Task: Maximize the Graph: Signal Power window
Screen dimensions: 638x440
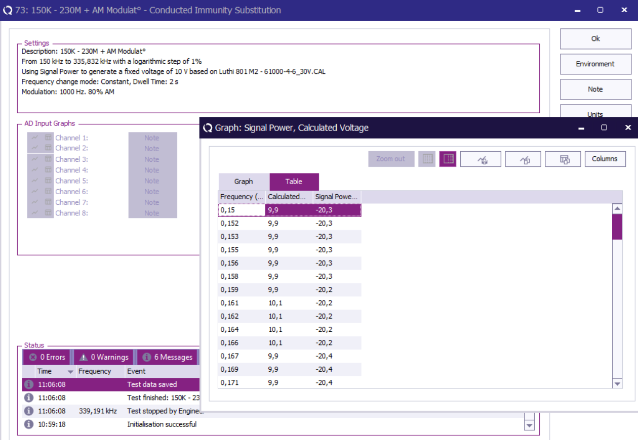Action: (x=604, y=127)
